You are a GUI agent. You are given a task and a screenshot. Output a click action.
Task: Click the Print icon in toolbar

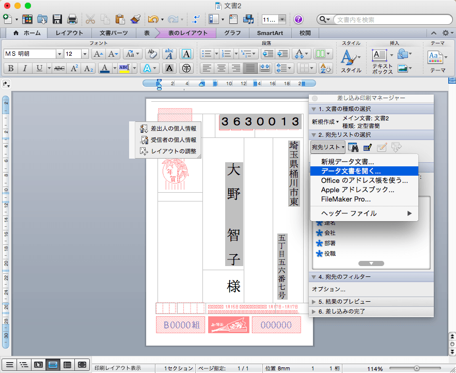pos(72,19)
